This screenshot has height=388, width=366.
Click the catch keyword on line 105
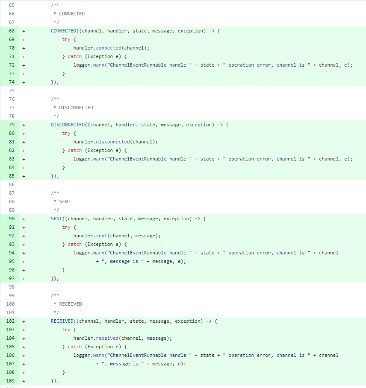click(74, 347)
